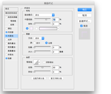
Task: Click the 范围 value field
Action: pyautogui.click(x=56, y=68)
